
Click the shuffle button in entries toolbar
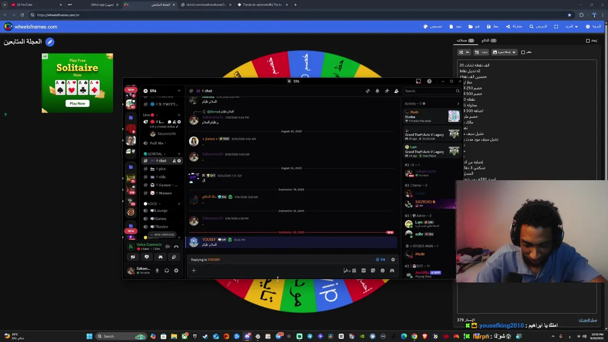(x=464, y=52)
